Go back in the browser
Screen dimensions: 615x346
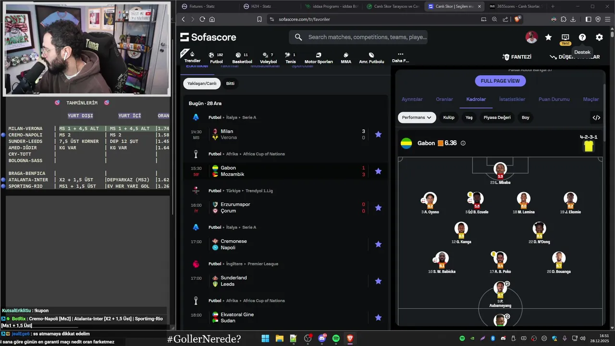[183, 19]
